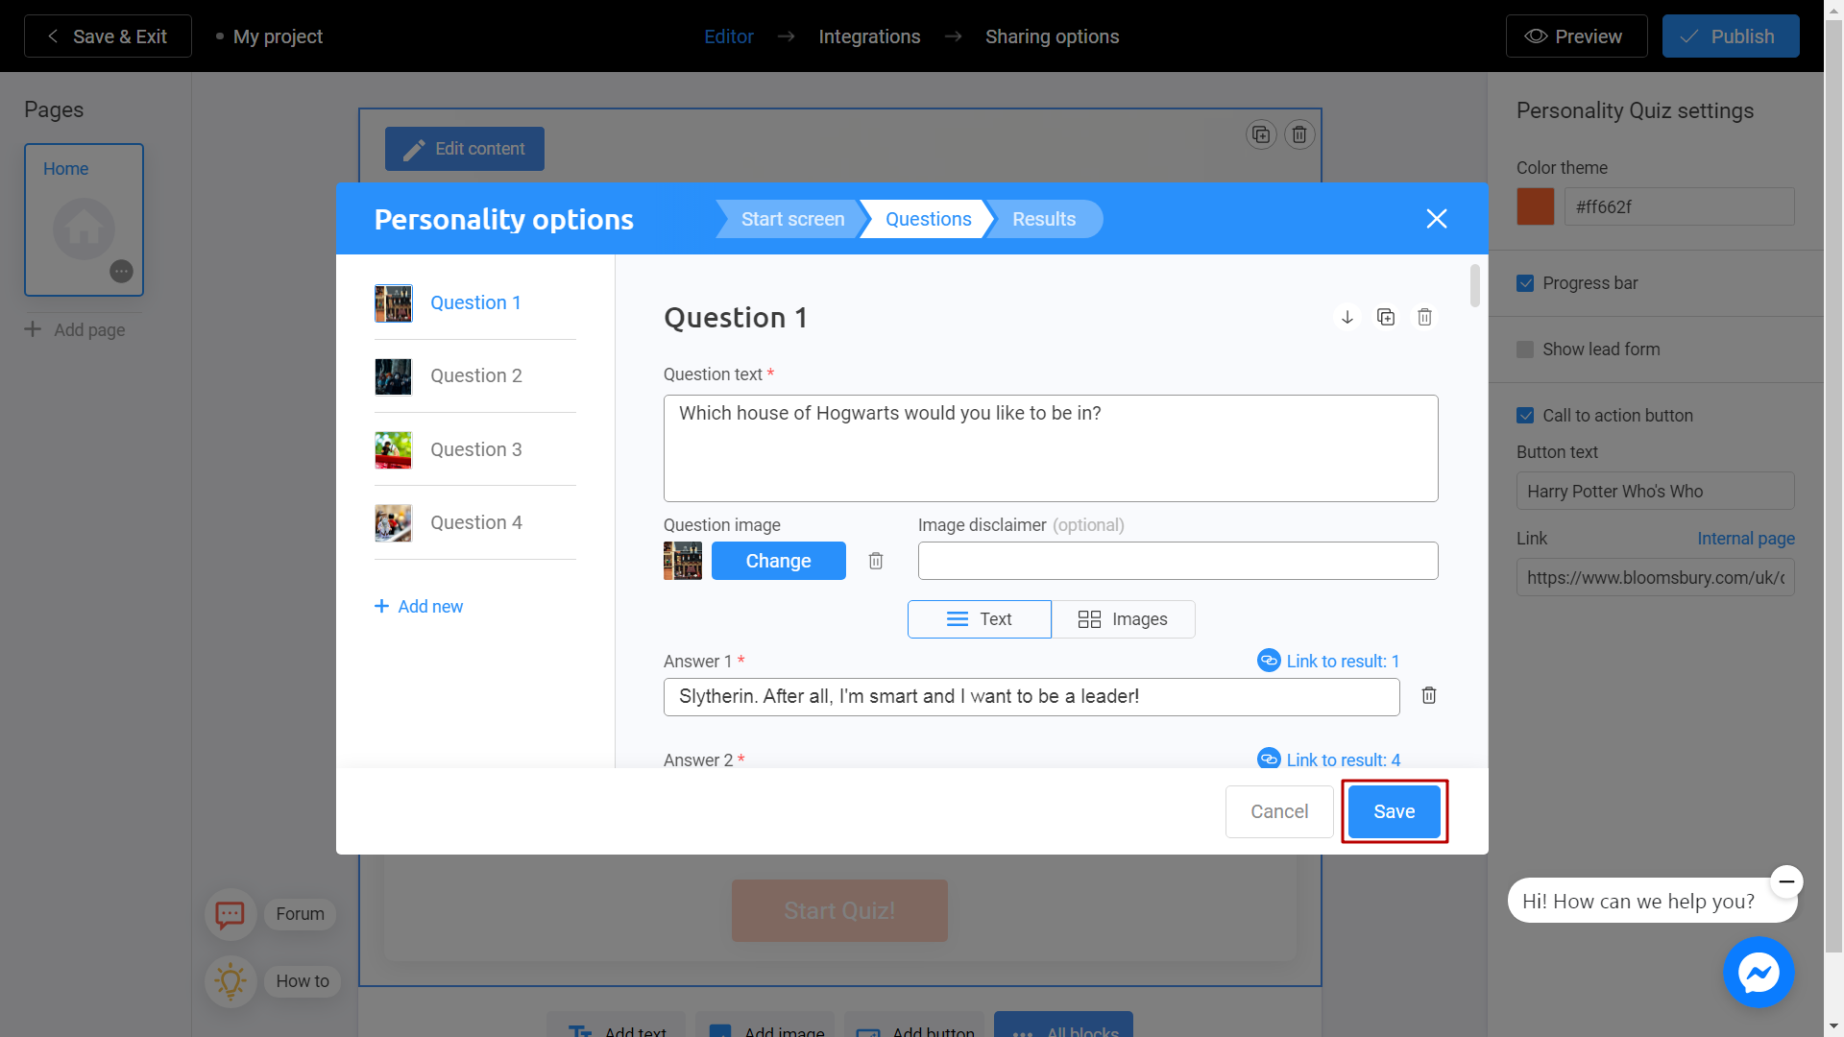The width and height of the screenshot is (1844, 1037).
Task: Click inside the Image disclaimer input field
Action: click(1177, 560)
